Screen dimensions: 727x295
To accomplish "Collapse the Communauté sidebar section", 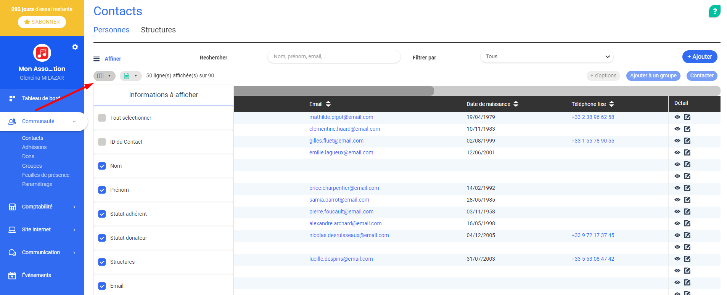I will point(74,122).
